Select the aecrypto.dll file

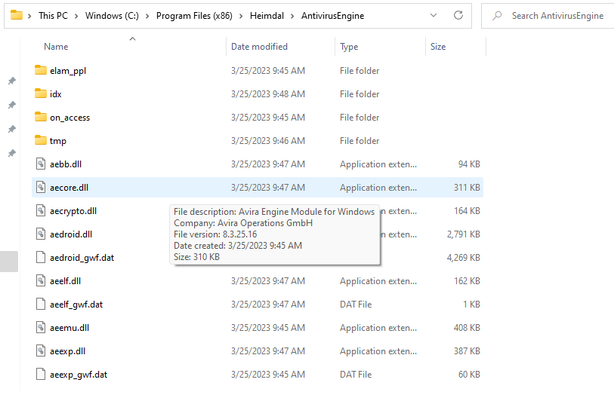[73, 211]
